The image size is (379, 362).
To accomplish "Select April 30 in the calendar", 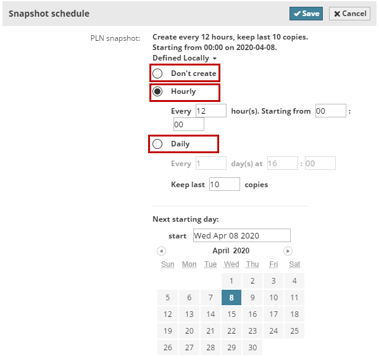I will point(252,347).
